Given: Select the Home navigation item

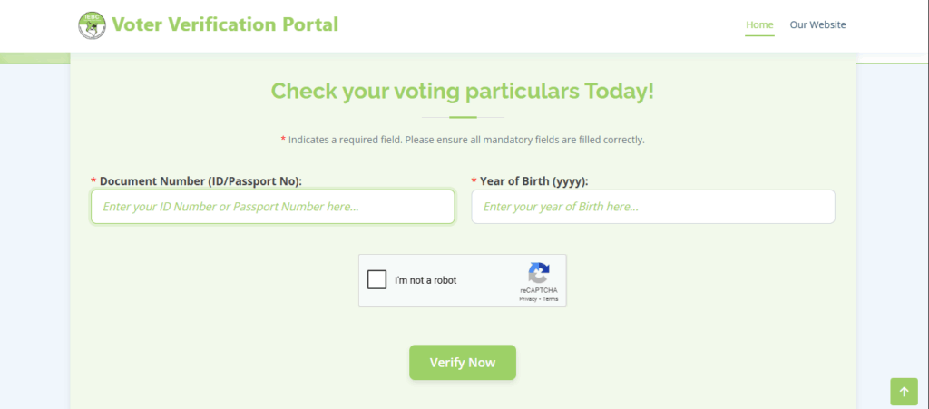Looking at the screenshot, I should (759, 24).
